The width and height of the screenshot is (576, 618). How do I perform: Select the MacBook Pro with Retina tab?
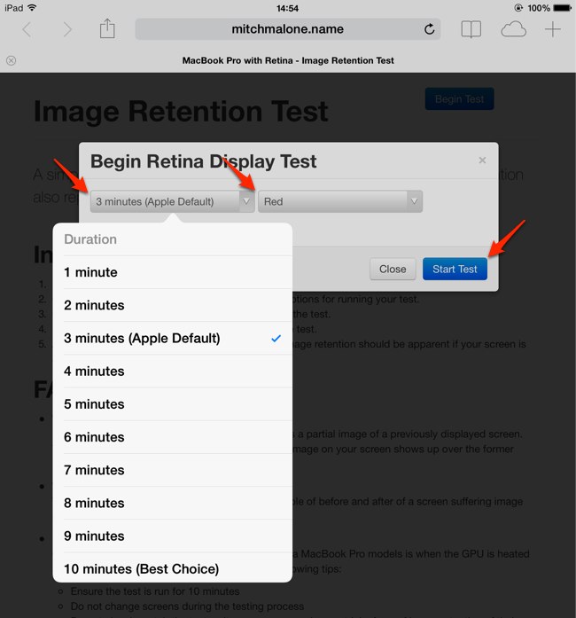(288, 60)
